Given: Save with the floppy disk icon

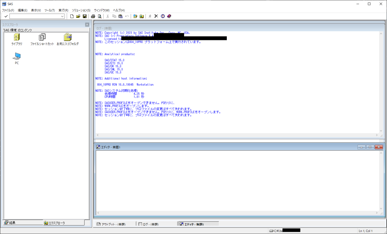Looking at the screenshot, I should [x=85, y=16].
